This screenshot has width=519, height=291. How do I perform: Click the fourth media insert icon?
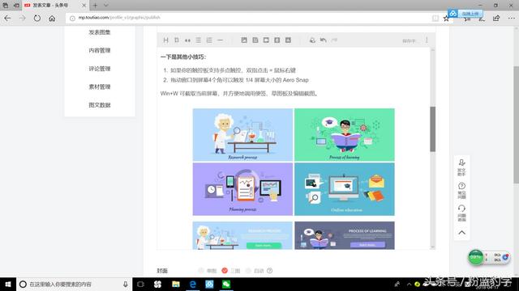tap(277, 40)
